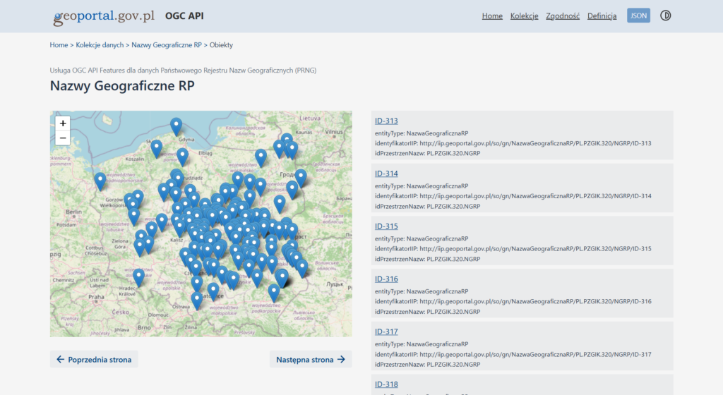Switch to JSON format
This screenshot has width=723, height=395.
click(638, 16)
